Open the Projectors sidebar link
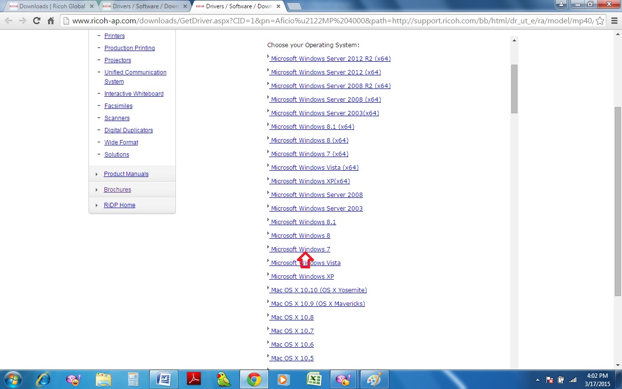The image size is (622, 389). [x=118, y=60]
